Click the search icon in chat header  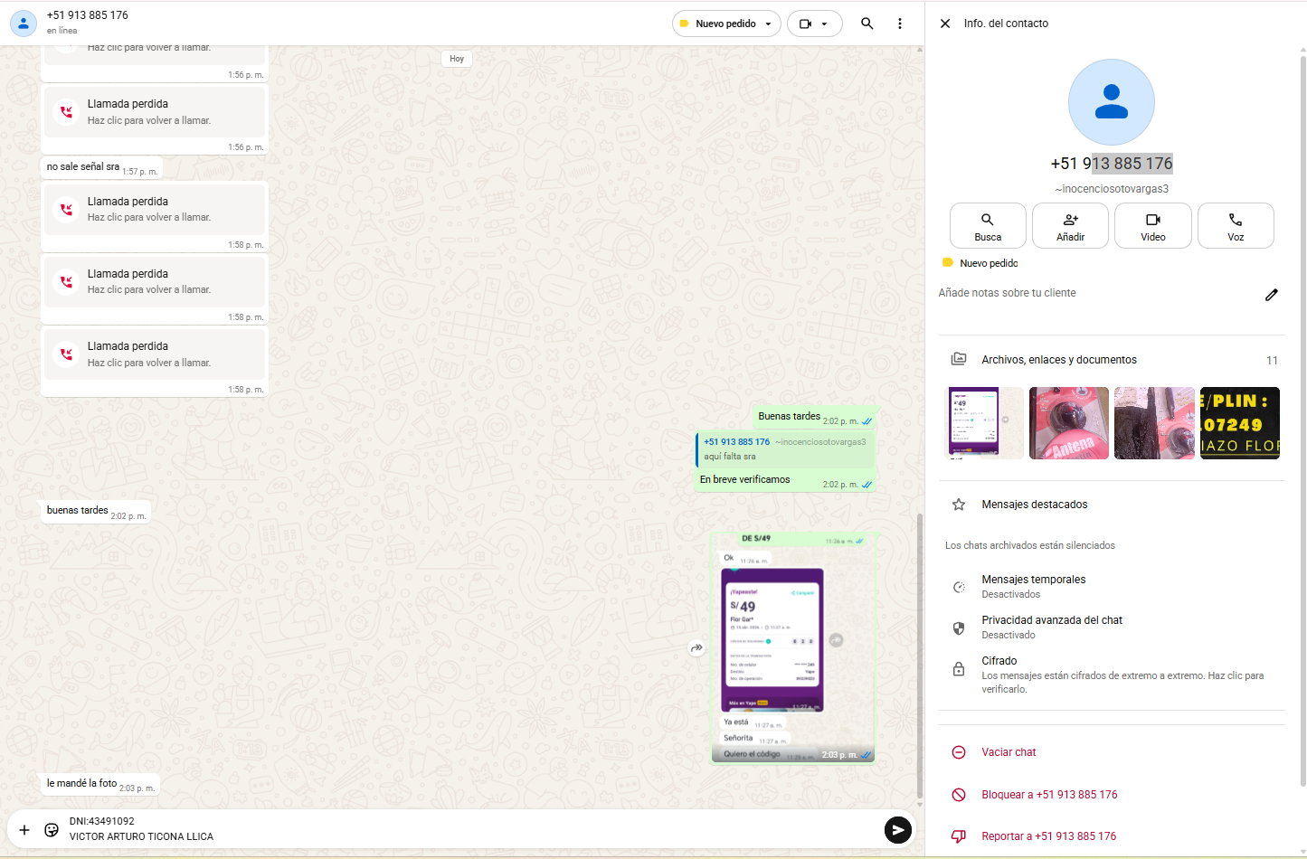867,24
